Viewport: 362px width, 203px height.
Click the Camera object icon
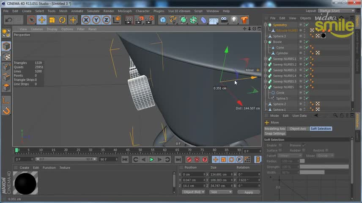tap(224, 20)
